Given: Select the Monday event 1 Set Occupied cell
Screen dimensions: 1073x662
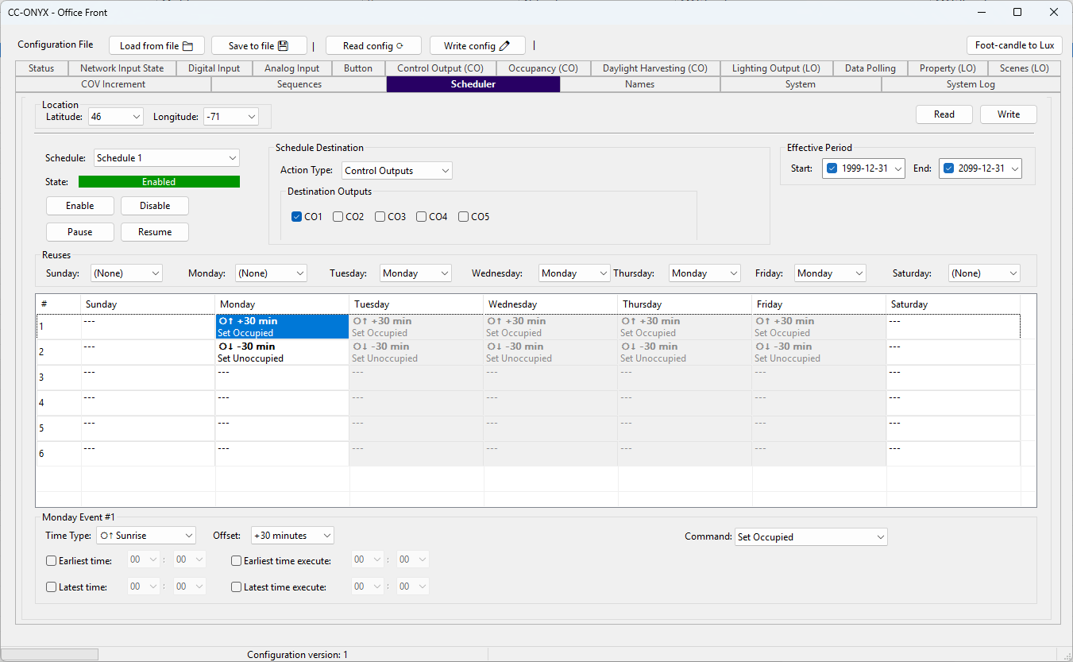Looking at the screenshot, I should 282,327.
